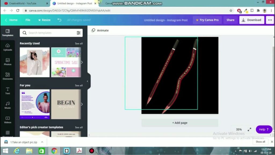Open File Explorer from taskbar
Screen dimensions: 275x155
coord(29,151)
